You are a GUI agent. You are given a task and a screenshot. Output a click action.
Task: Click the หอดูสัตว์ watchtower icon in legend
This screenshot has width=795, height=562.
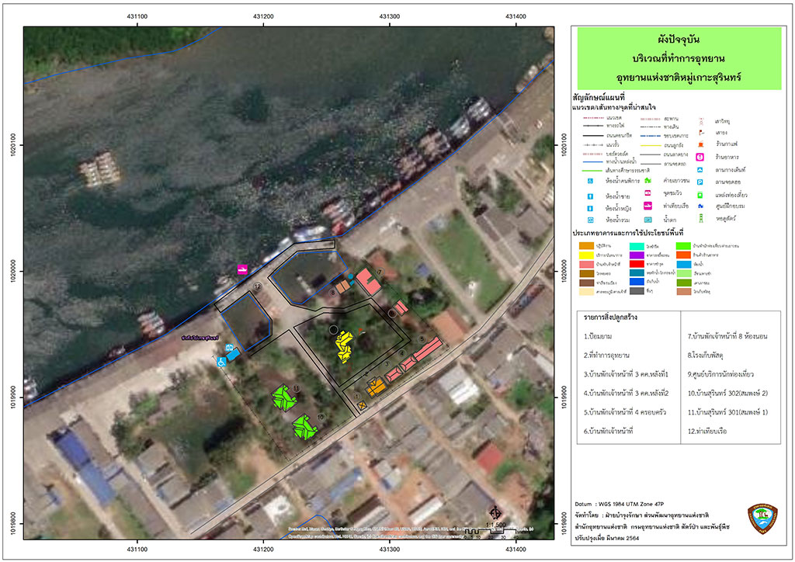click(x=701, y=218)
